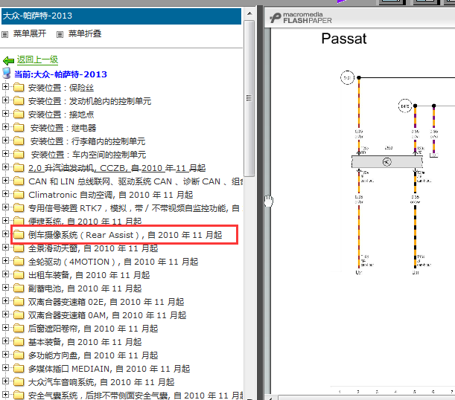
Task: Click the folder icon for 倒车摄像系统 (Rear Assist)
Action: tap(19, 234)
